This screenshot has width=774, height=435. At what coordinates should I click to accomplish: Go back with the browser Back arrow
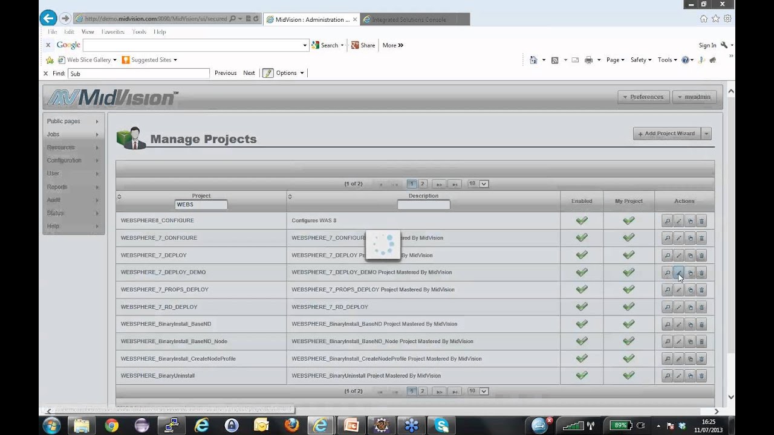(x=48, y=19)
